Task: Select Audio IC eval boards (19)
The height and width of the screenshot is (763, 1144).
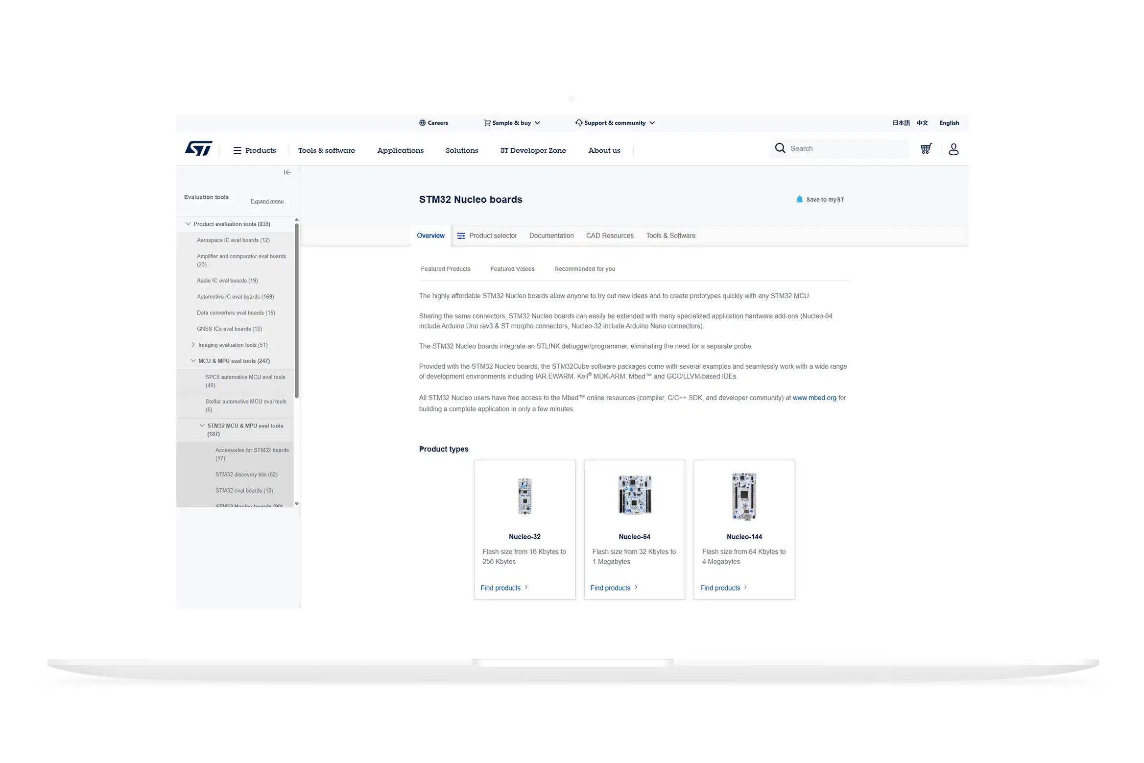Action: (227, 281)
